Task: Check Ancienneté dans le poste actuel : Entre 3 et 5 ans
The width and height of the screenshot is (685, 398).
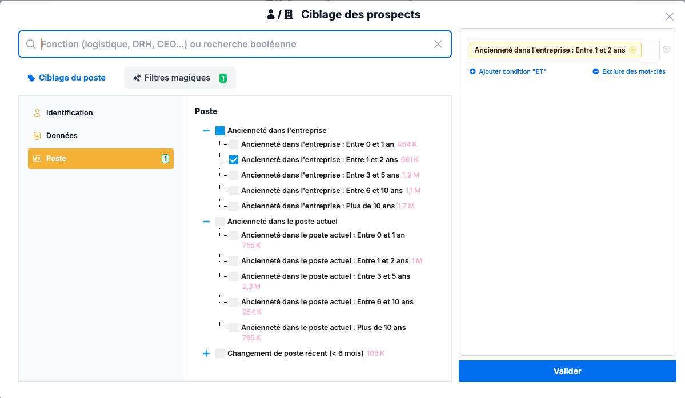Action: tap(233, 276)
